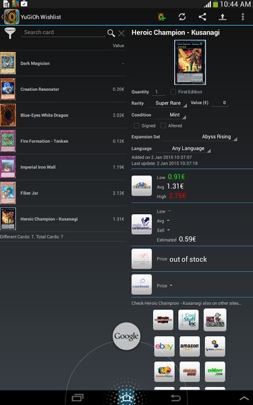Clear the search with X icon

(121, 33)
